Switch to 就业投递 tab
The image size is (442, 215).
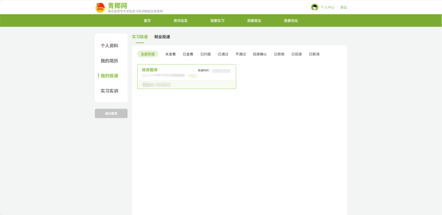pos(162,37)
